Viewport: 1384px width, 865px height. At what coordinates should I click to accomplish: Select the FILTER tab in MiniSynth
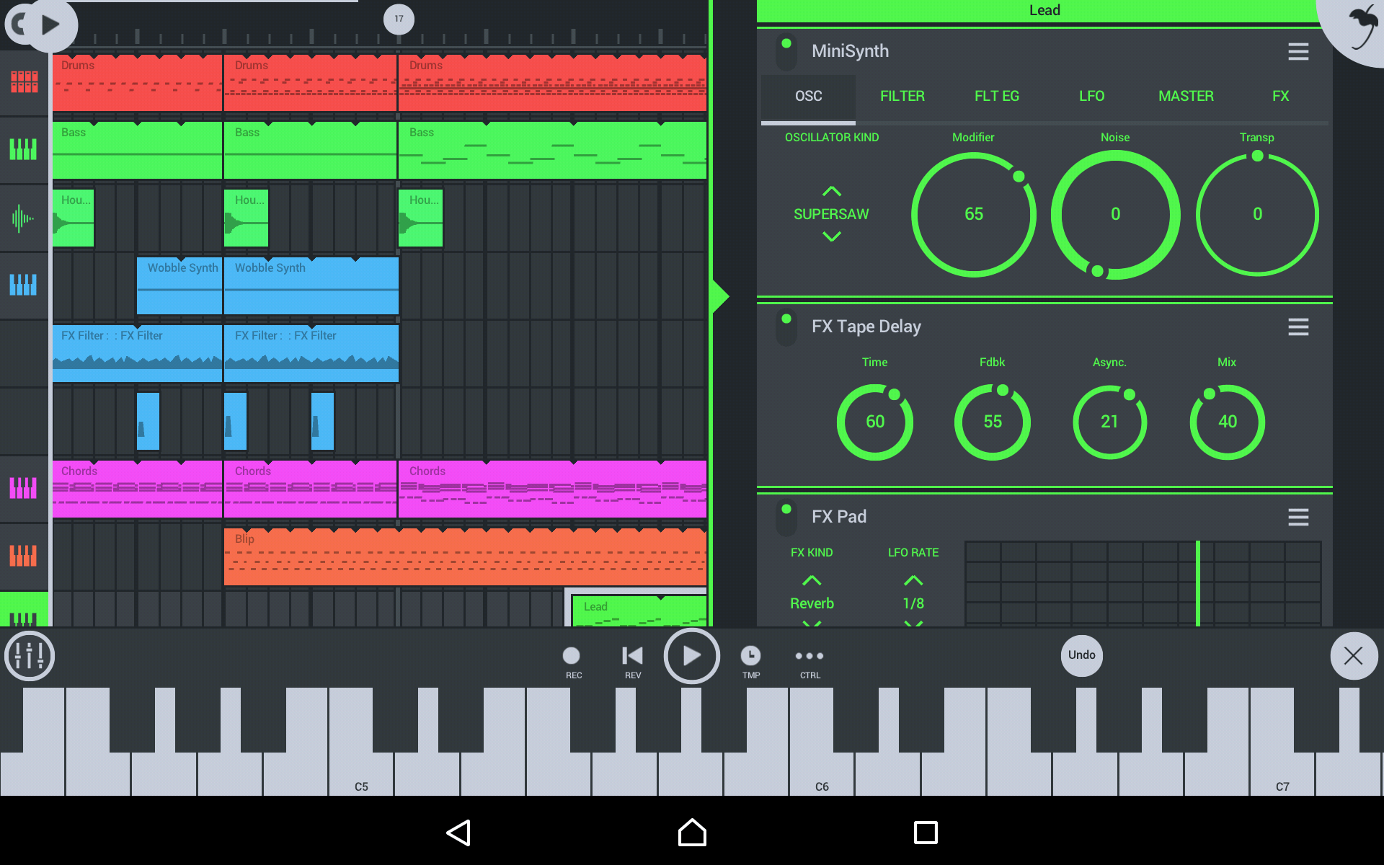tap(901, 97)
